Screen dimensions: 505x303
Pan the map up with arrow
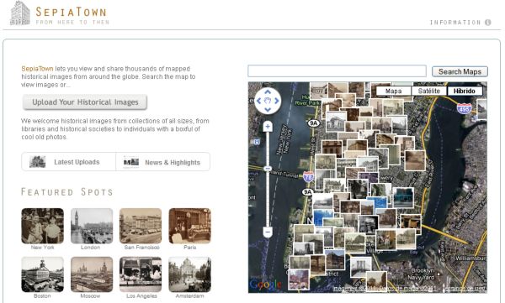click(x=268, y=92)
